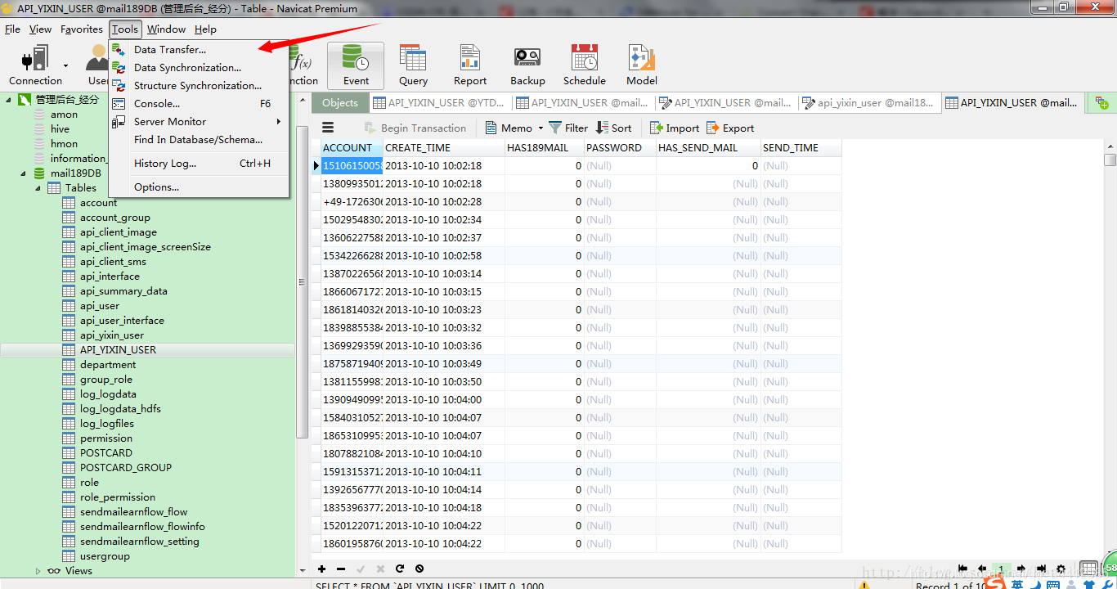Open Options from the Tools menu
The image size is (1117, 589).
199,187
